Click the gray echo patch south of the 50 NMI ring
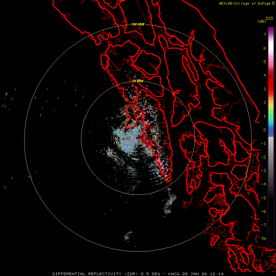 pos(169,201)
